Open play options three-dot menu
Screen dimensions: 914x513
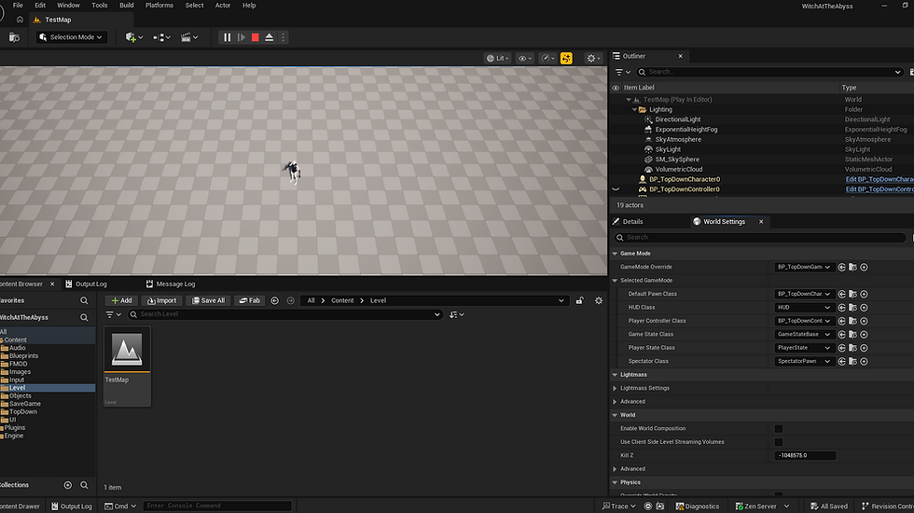[284, 37]
